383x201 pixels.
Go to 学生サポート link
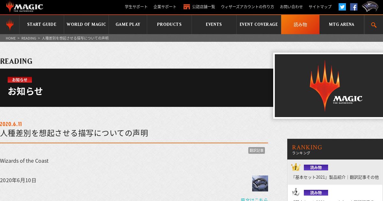point(136,7)
